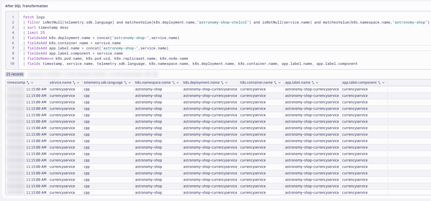The height and width of the screenshot is (201, 431).
Task: Select app.label.name header text
Action: point(298,83)
